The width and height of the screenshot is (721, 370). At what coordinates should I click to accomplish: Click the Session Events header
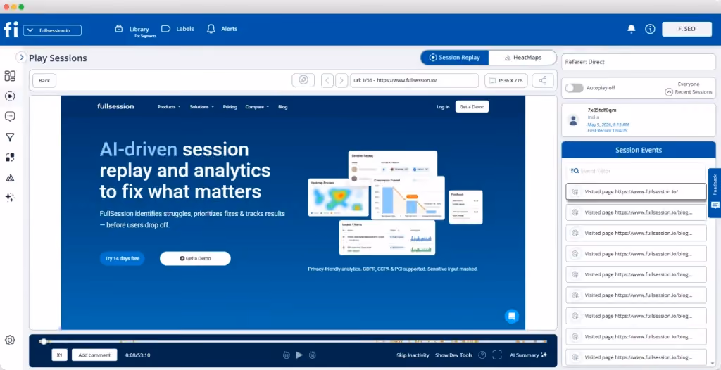(x=638, y=150)
